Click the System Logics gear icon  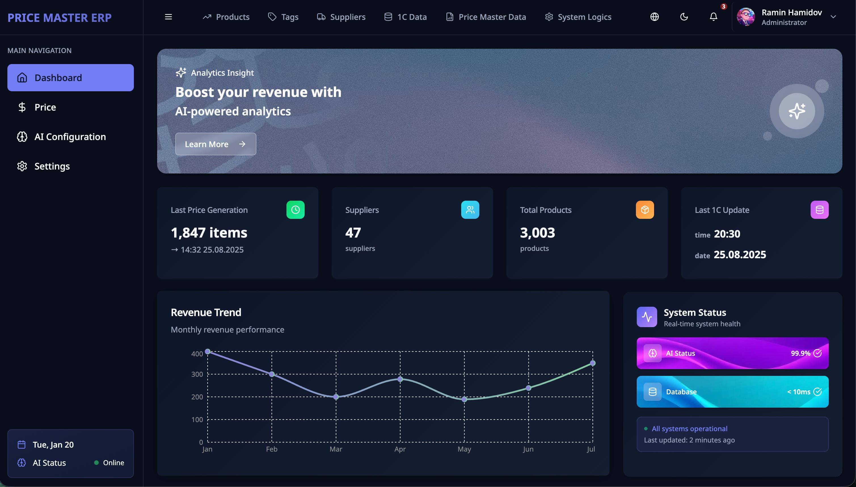(549, 16)
